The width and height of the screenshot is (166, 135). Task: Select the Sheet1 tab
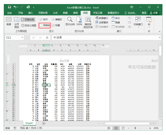click(x=29, y=123)
